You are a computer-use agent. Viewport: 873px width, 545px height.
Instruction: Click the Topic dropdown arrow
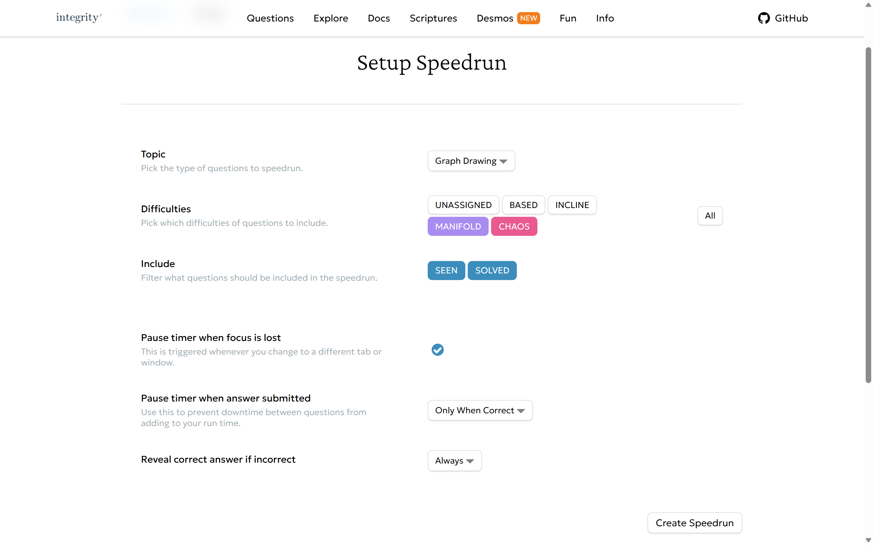(x=503, y=161)
